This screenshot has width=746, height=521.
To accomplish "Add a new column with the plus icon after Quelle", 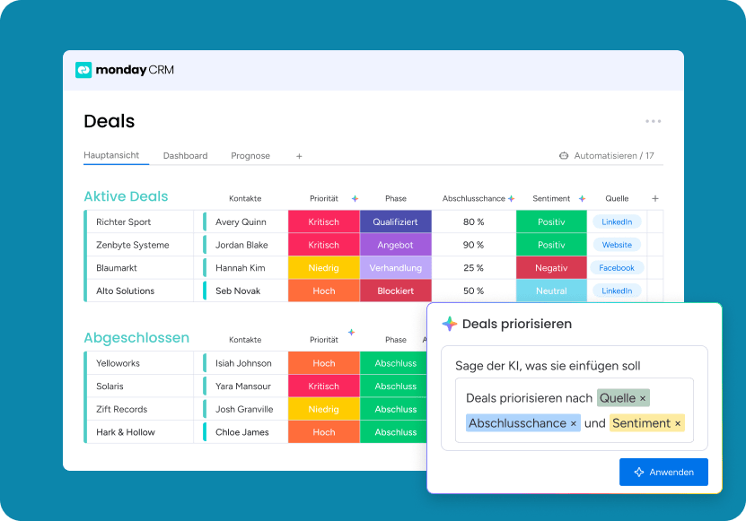I will point(654,199).
